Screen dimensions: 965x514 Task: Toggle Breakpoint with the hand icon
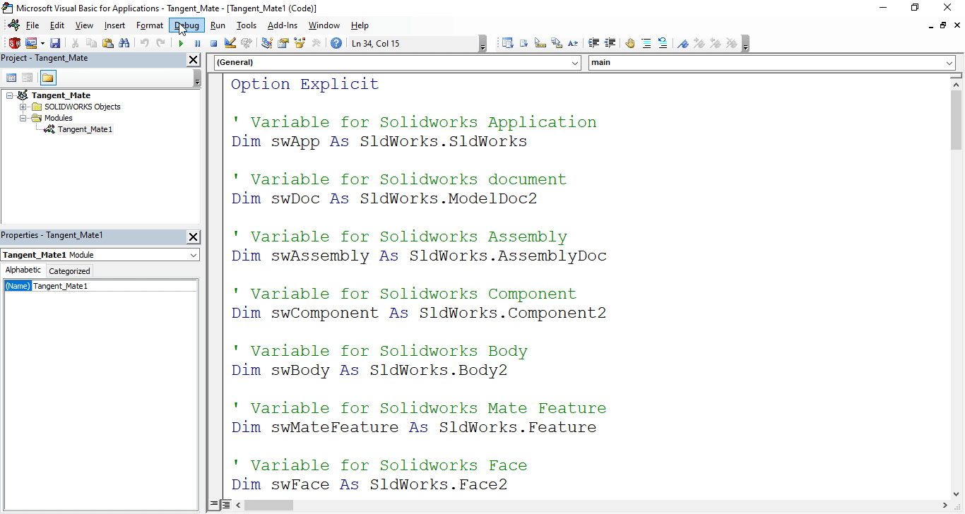630,43
